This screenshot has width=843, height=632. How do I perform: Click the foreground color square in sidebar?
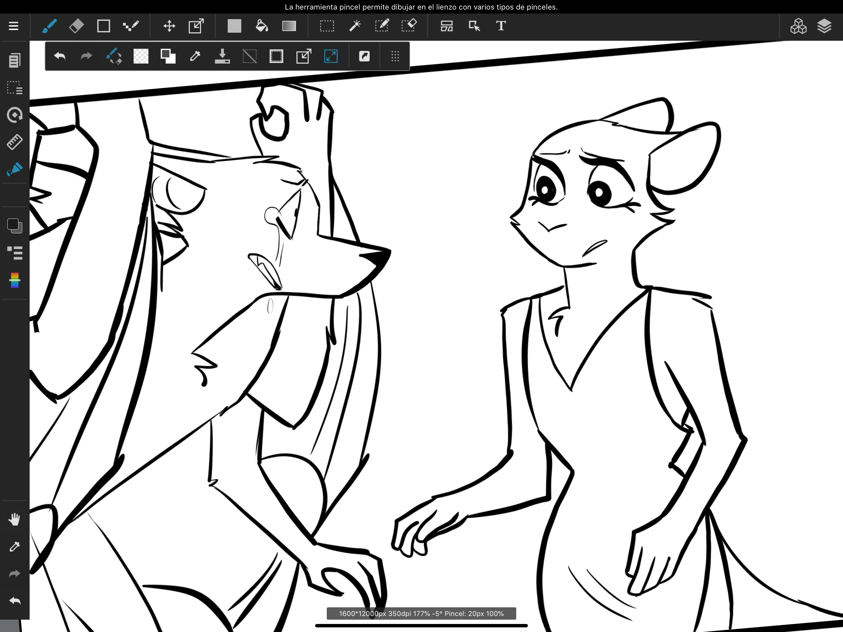[x=13, y=224]
